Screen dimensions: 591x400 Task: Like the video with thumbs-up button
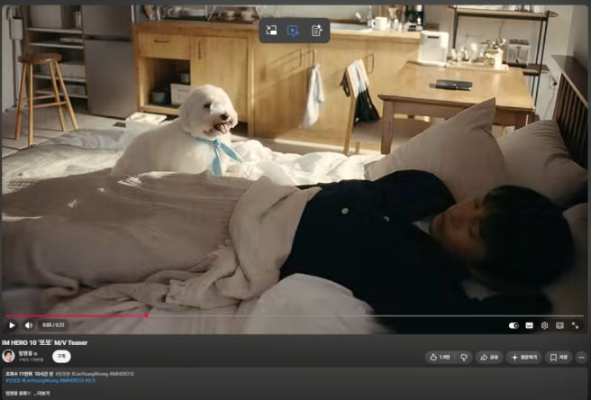pyautogui.click(x=440, y=357)
